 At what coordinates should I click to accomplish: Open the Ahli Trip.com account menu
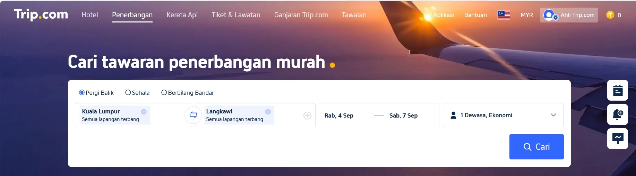[569, 15]
